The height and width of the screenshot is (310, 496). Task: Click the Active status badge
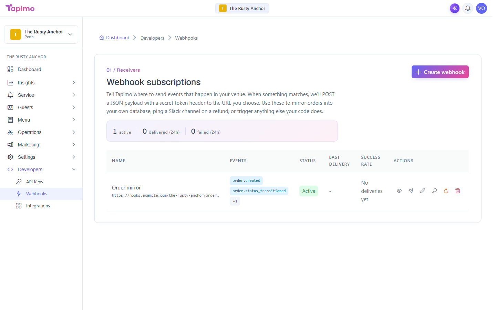pyautogui.click(x=309, y=191)
